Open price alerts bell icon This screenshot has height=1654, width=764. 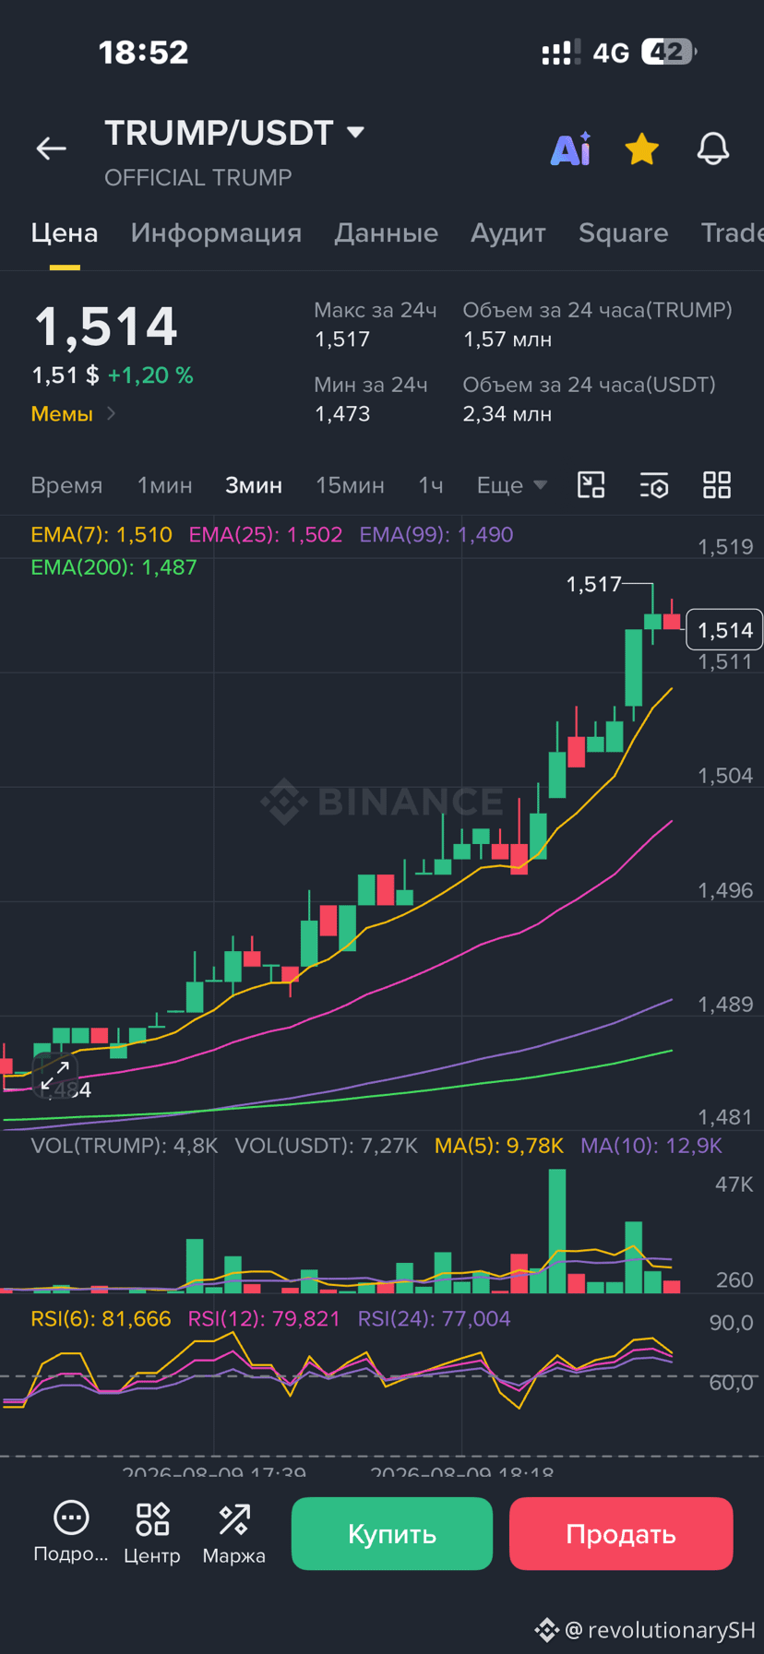(x=712, y=149)
